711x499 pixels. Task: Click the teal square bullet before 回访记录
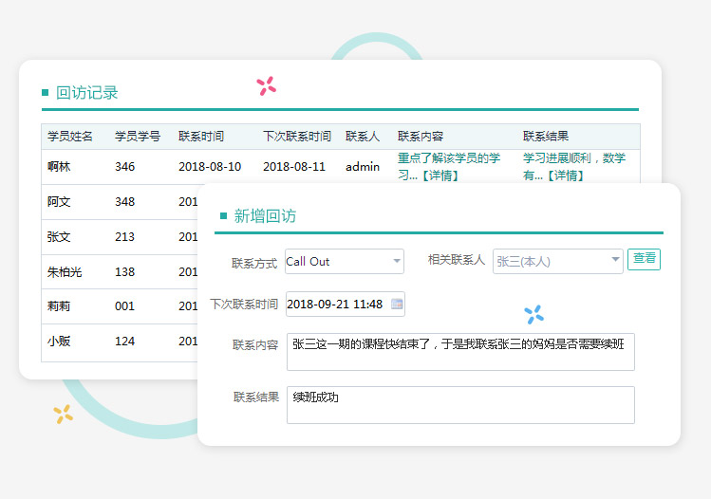tap(45, 93)
